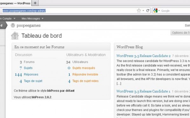190x118 pixels.
Task: Select the poopeegames WordPress browser tab
Action: pos(15,3)
